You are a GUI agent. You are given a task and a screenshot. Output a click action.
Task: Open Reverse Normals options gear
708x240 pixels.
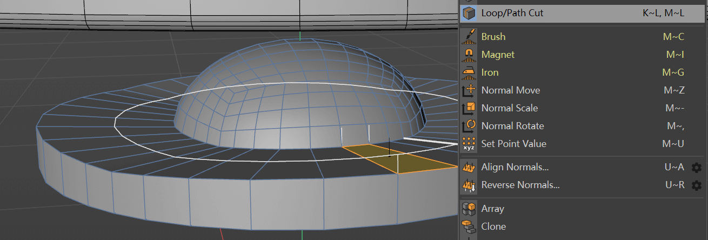[x=697, y=185]
